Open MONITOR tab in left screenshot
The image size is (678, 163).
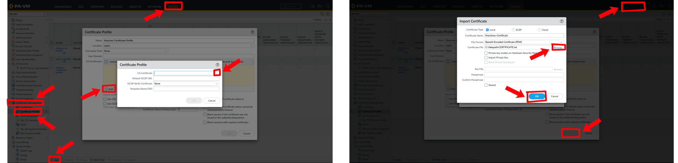tap(97, 7)
